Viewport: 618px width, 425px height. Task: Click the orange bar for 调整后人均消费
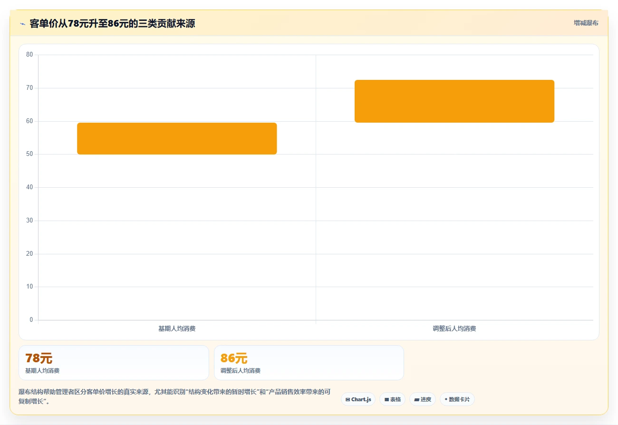tap(454, 101)
